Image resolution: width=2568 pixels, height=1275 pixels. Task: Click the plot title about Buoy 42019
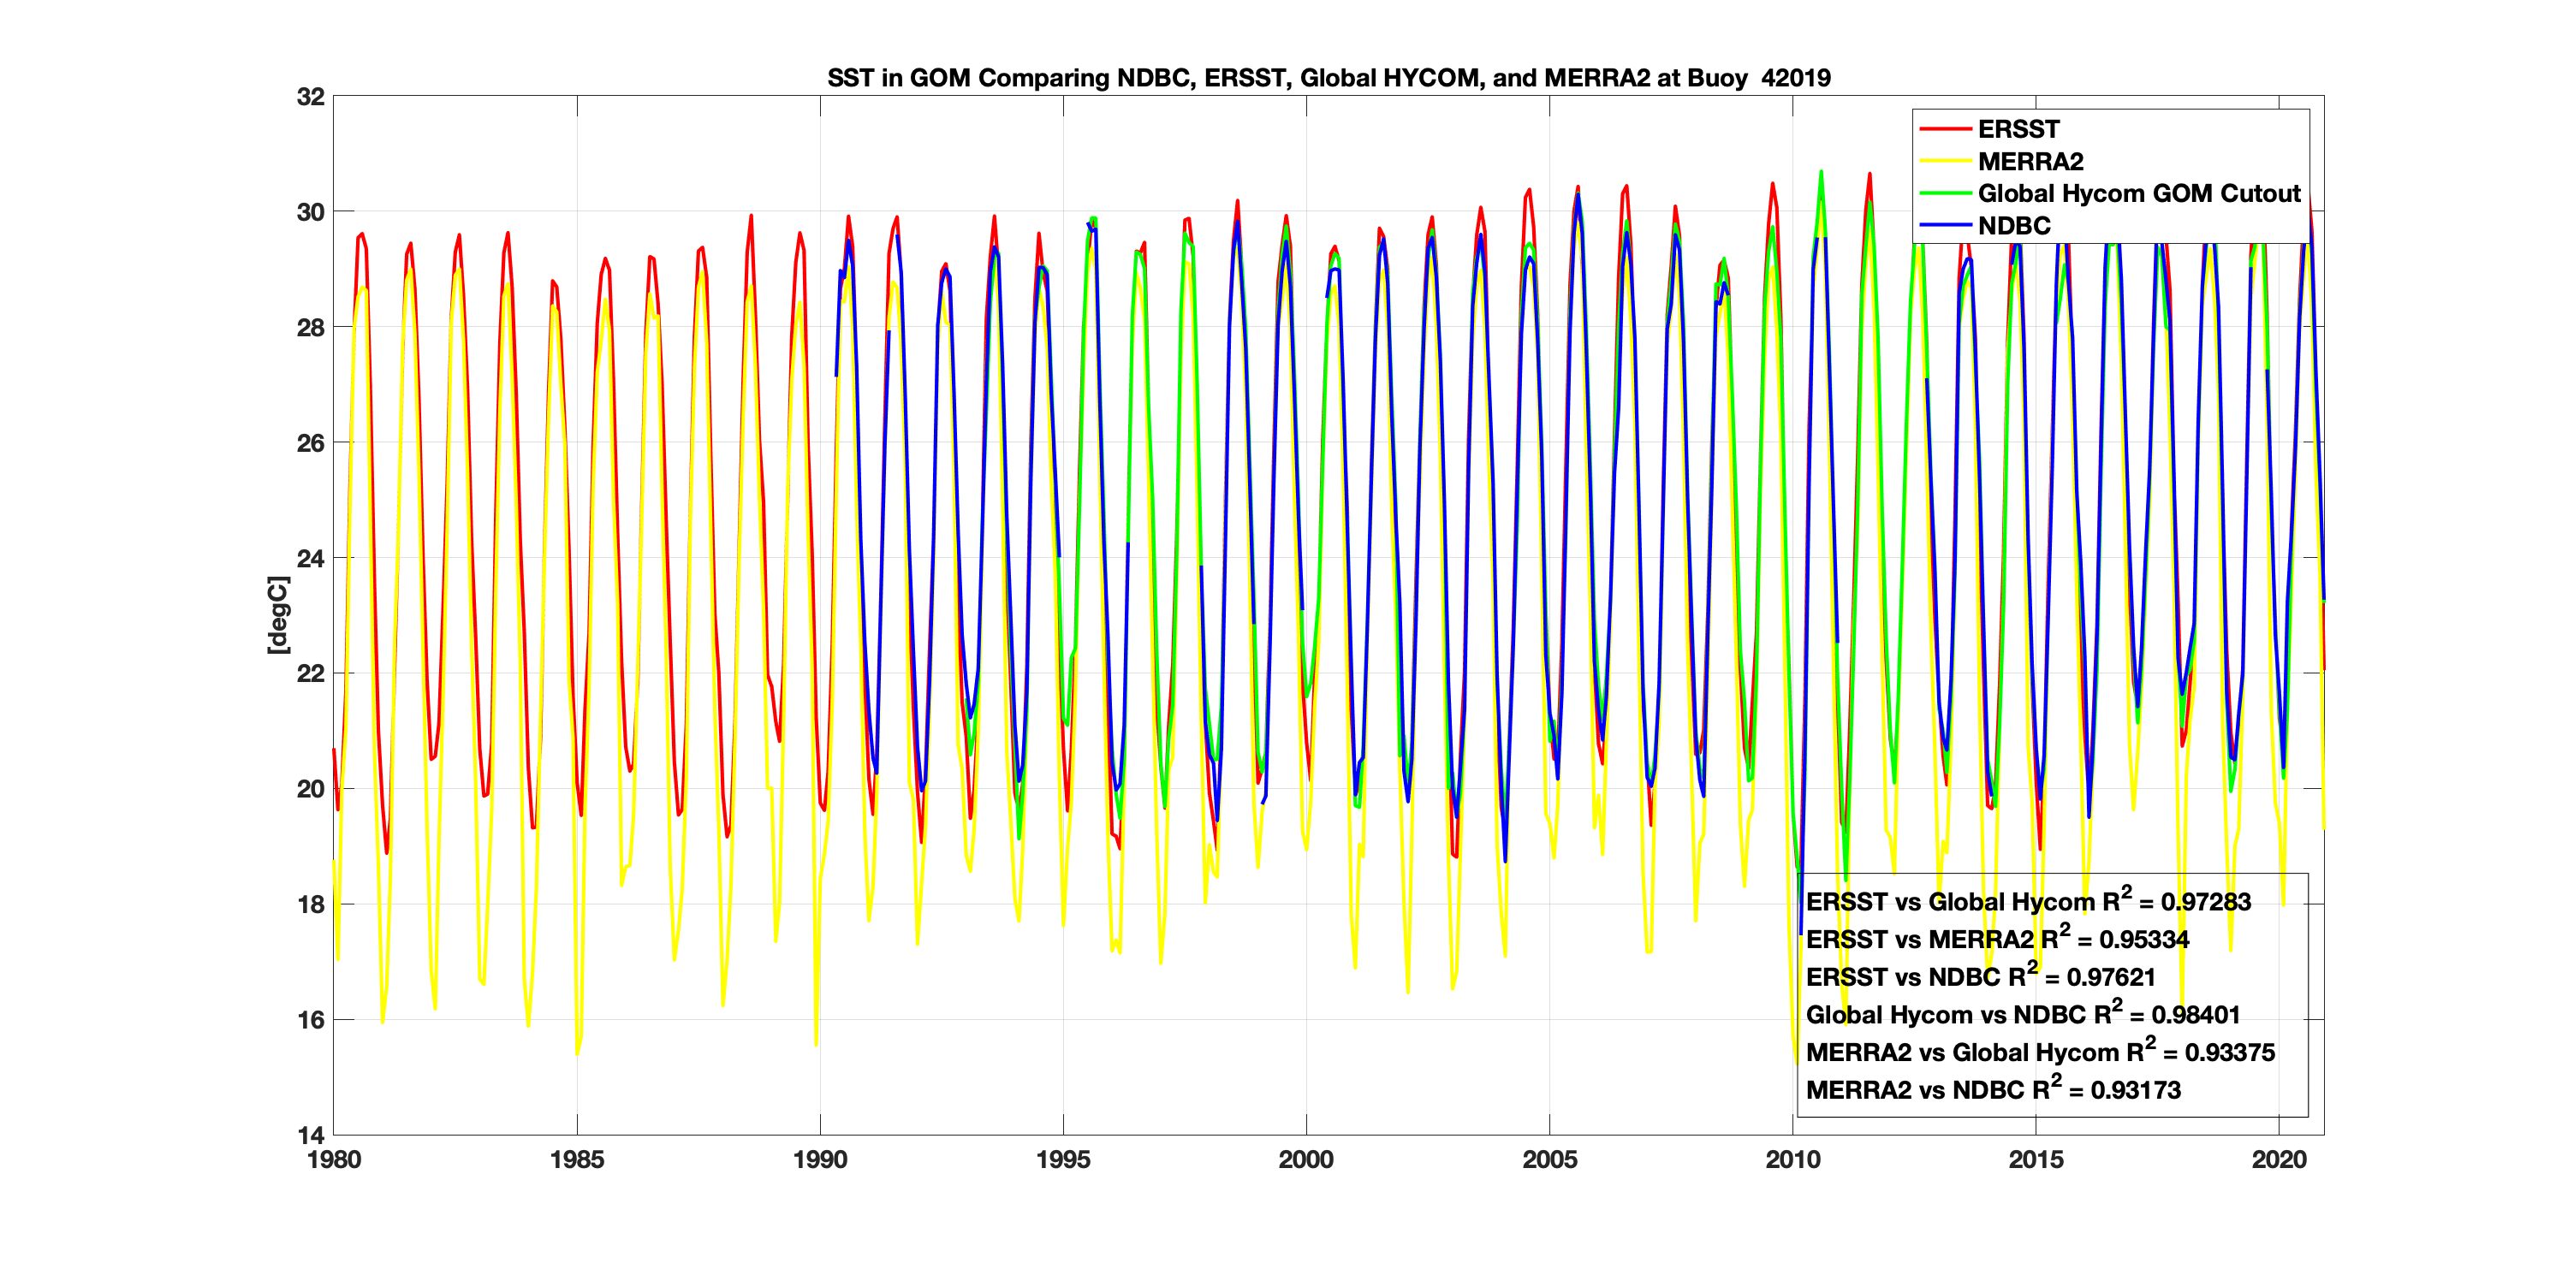(x=1328, y=78)
